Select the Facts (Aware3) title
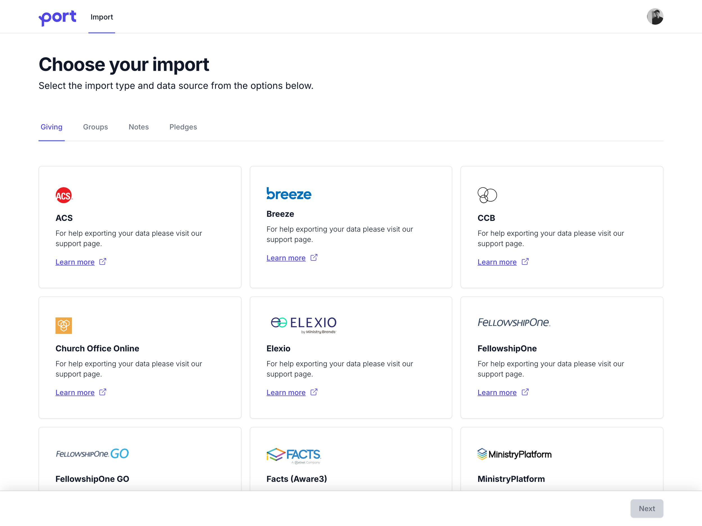The image size is (702, 526). pos(297,479)
